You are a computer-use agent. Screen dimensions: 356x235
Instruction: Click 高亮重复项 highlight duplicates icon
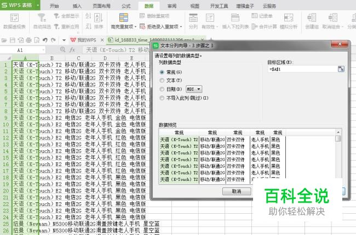(x=124, y=17)
